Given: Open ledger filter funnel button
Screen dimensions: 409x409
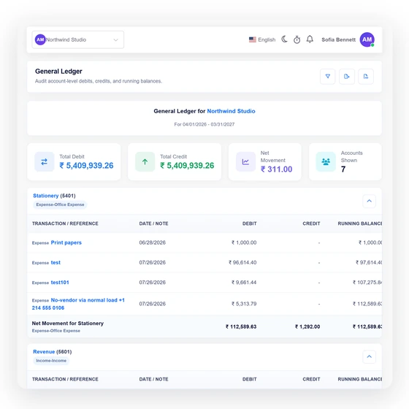Looking at the screenshot, I should click(x=328, y=77).
